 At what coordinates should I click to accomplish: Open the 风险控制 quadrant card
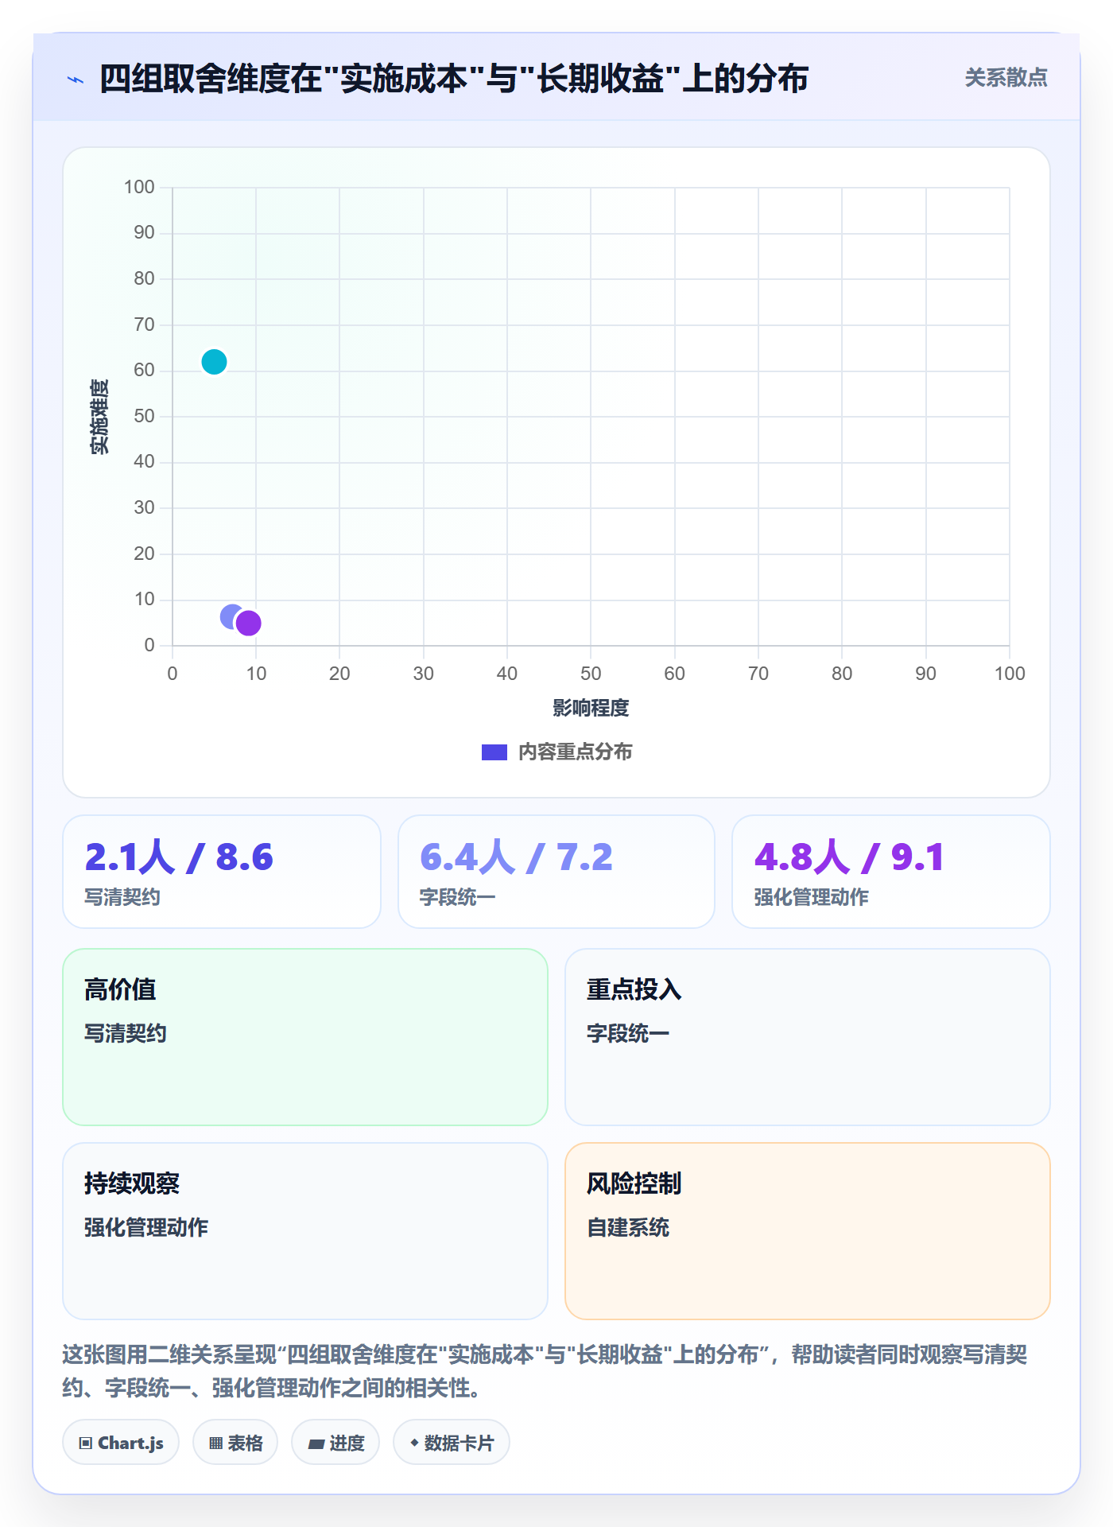pos(808,1231)
